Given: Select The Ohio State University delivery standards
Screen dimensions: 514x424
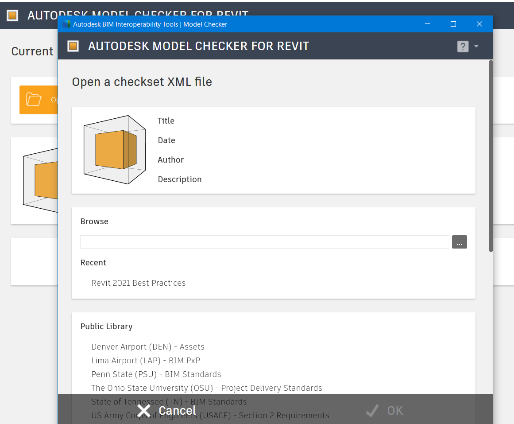Looking at the screenshot, I should pyautogui.click(x=206, y=388).
